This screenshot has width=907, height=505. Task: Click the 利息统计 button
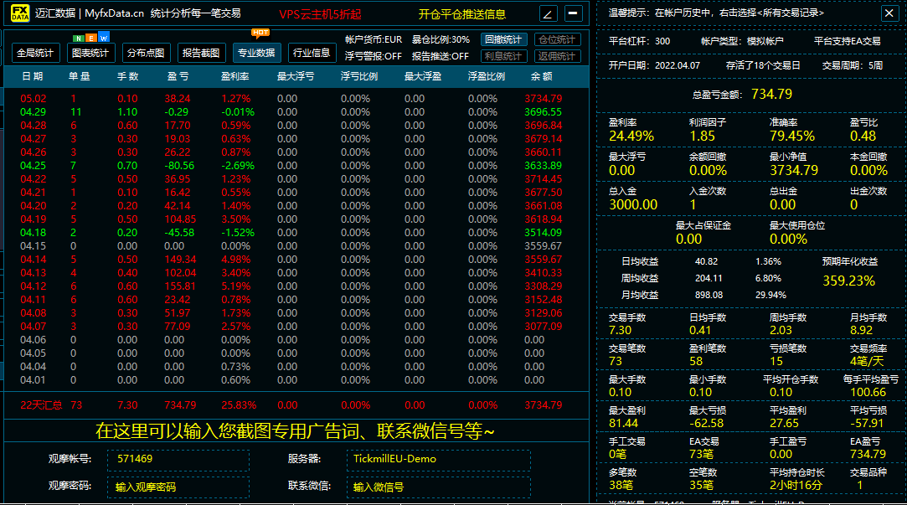pyautogui.click(x=503, y=56)
